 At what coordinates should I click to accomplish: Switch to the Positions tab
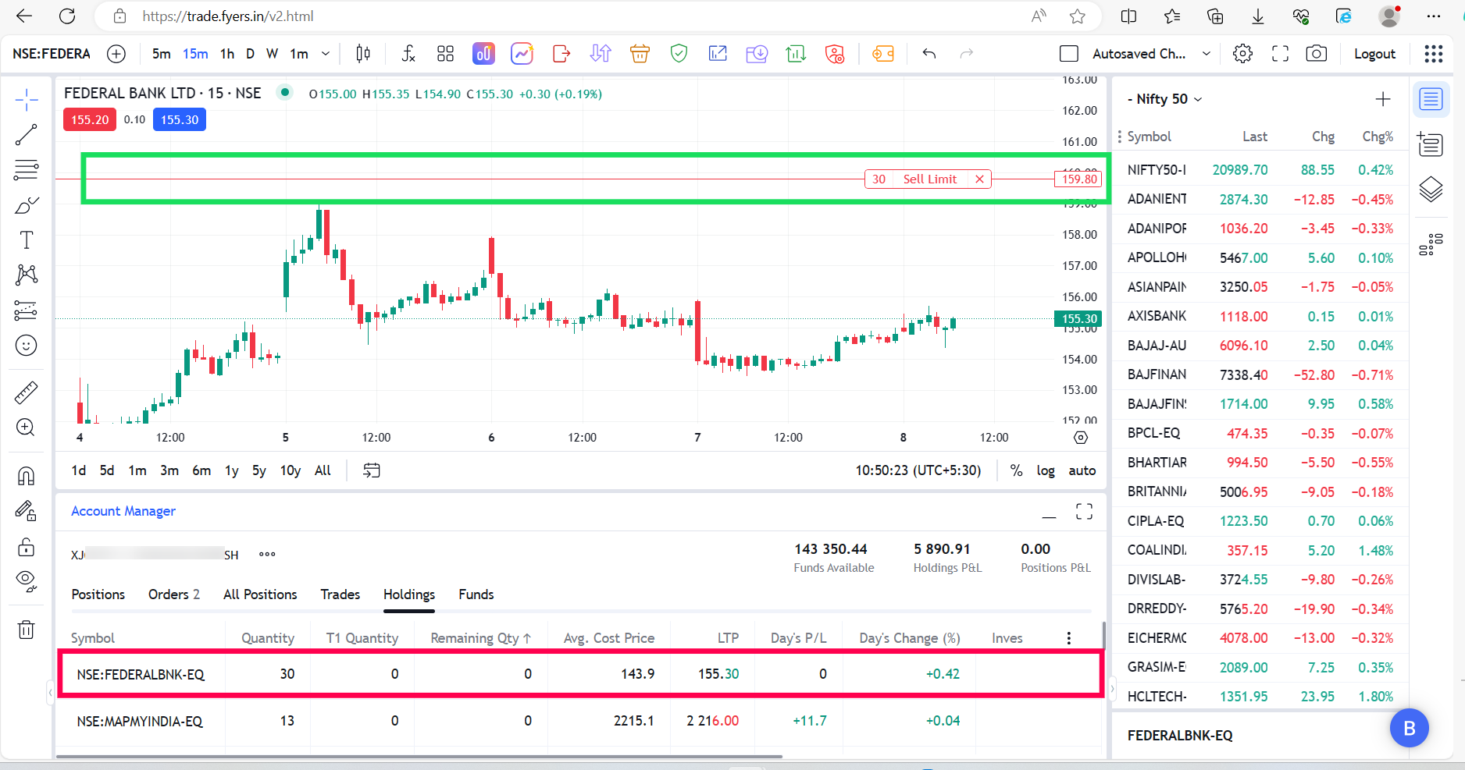point(98,594)
